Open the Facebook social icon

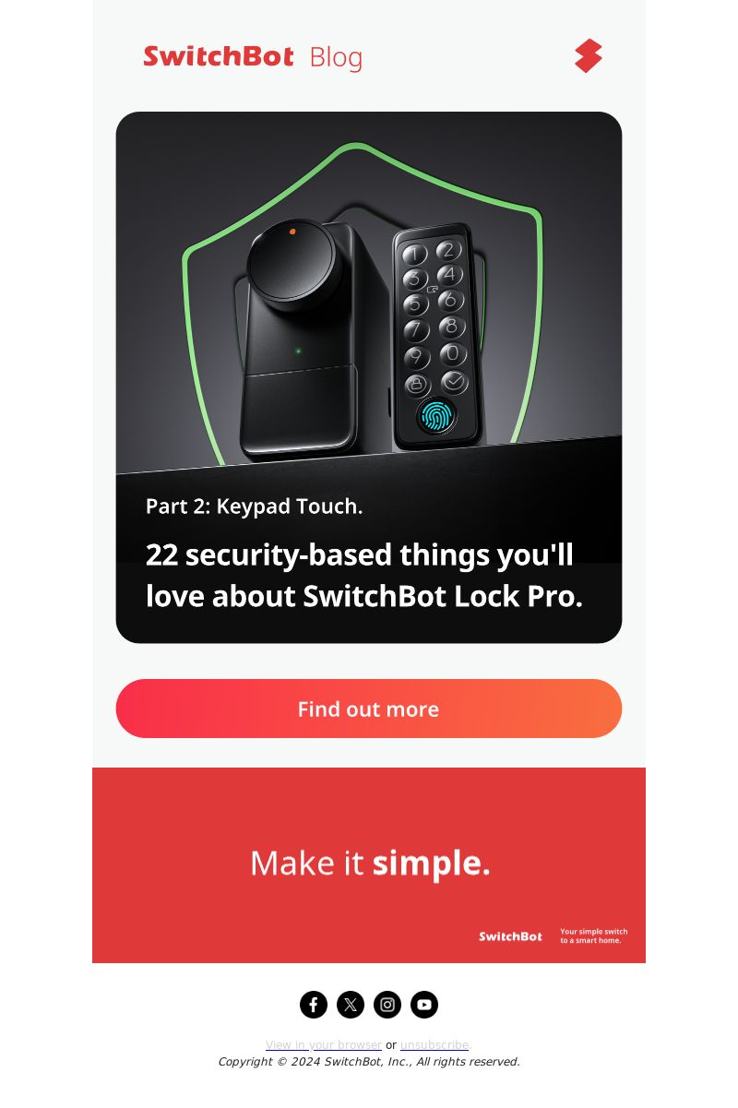tap(314, 1005)
